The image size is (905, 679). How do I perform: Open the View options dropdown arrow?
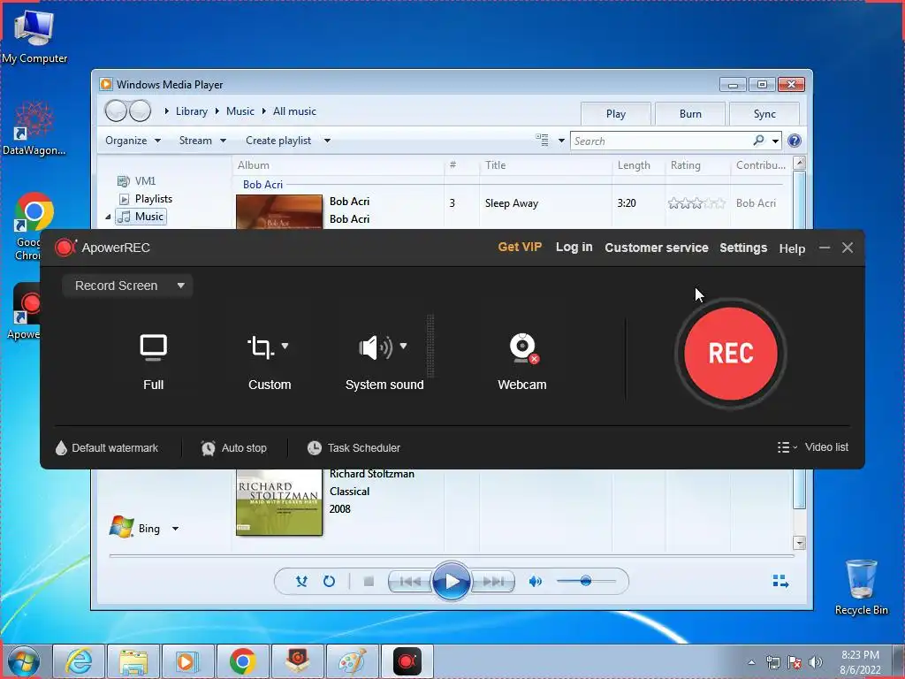pos(561,141)
